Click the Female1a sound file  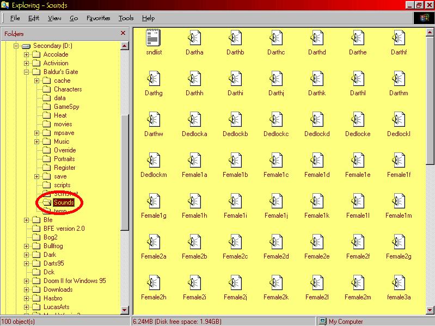tap(194, 161)
